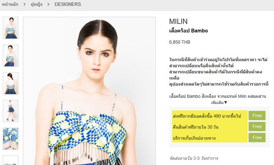Screen dimensions: 274x165
Task: Click breadcrumb arrow after ผู้หญิง
Action: (48, 4)
